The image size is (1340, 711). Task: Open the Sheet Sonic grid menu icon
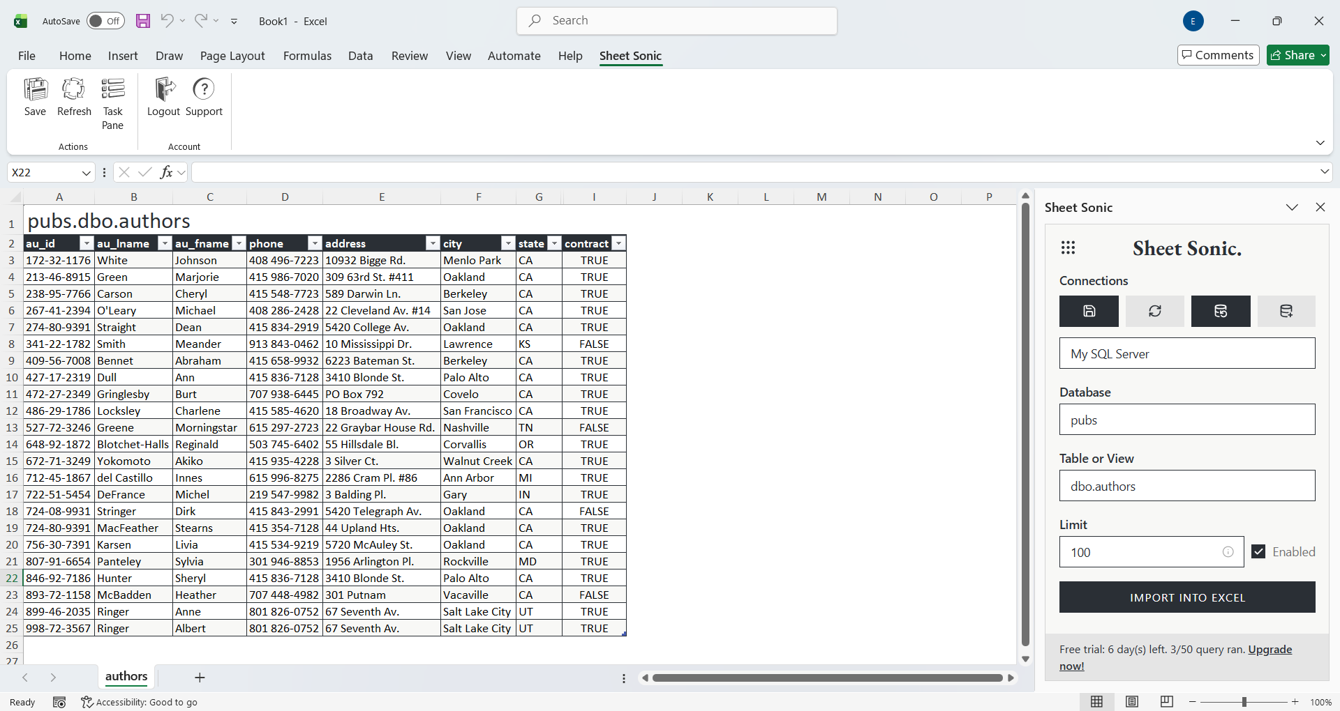1068,247
